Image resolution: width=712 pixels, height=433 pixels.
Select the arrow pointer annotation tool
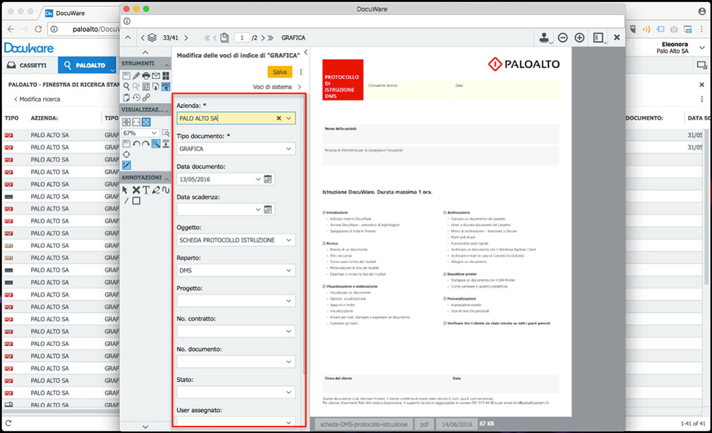pyautogui.click(x=125, y=190)
